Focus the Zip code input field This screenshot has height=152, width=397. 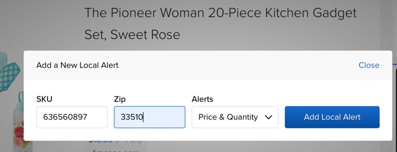click(149, 117)
